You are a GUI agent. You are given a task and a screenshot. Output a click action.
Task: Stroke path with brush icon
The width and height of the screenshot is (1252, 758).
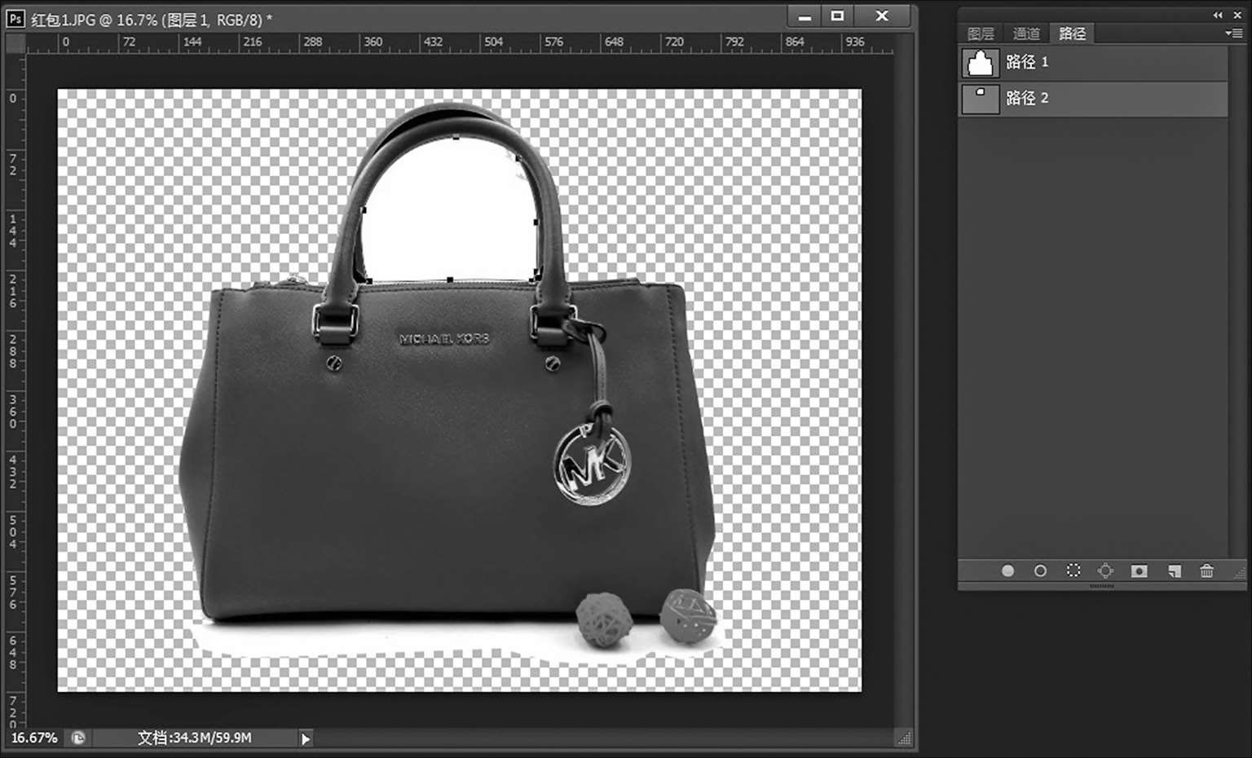(x=1040, y=571)
